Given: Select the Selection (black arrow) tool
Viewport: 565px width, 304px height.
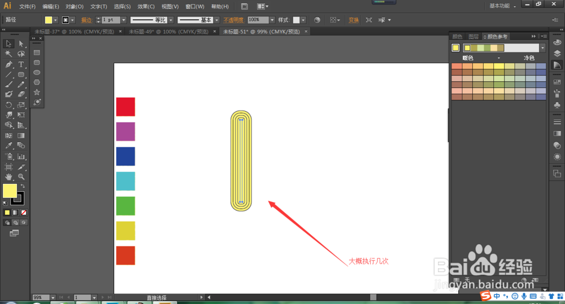Looking at the screenshot, I should [x=8, y=43].
